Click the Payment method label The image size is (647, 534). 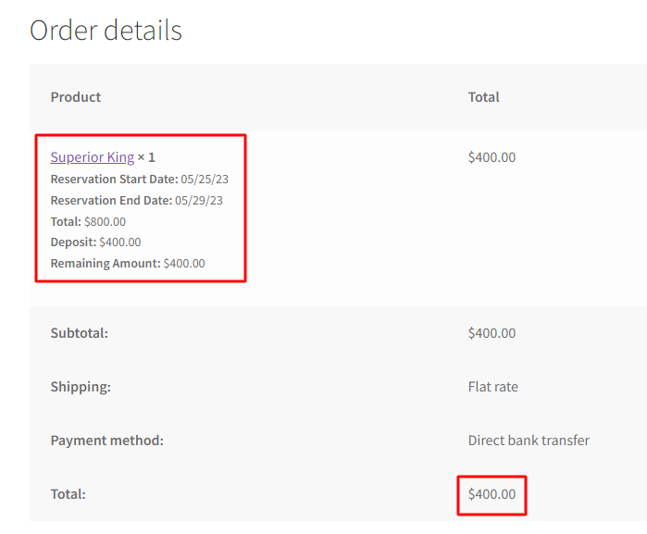[x=106, y=441]
